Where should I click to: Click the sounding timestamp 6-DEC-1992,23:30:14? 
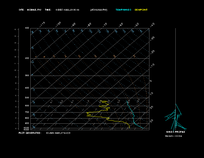(67, 10)
